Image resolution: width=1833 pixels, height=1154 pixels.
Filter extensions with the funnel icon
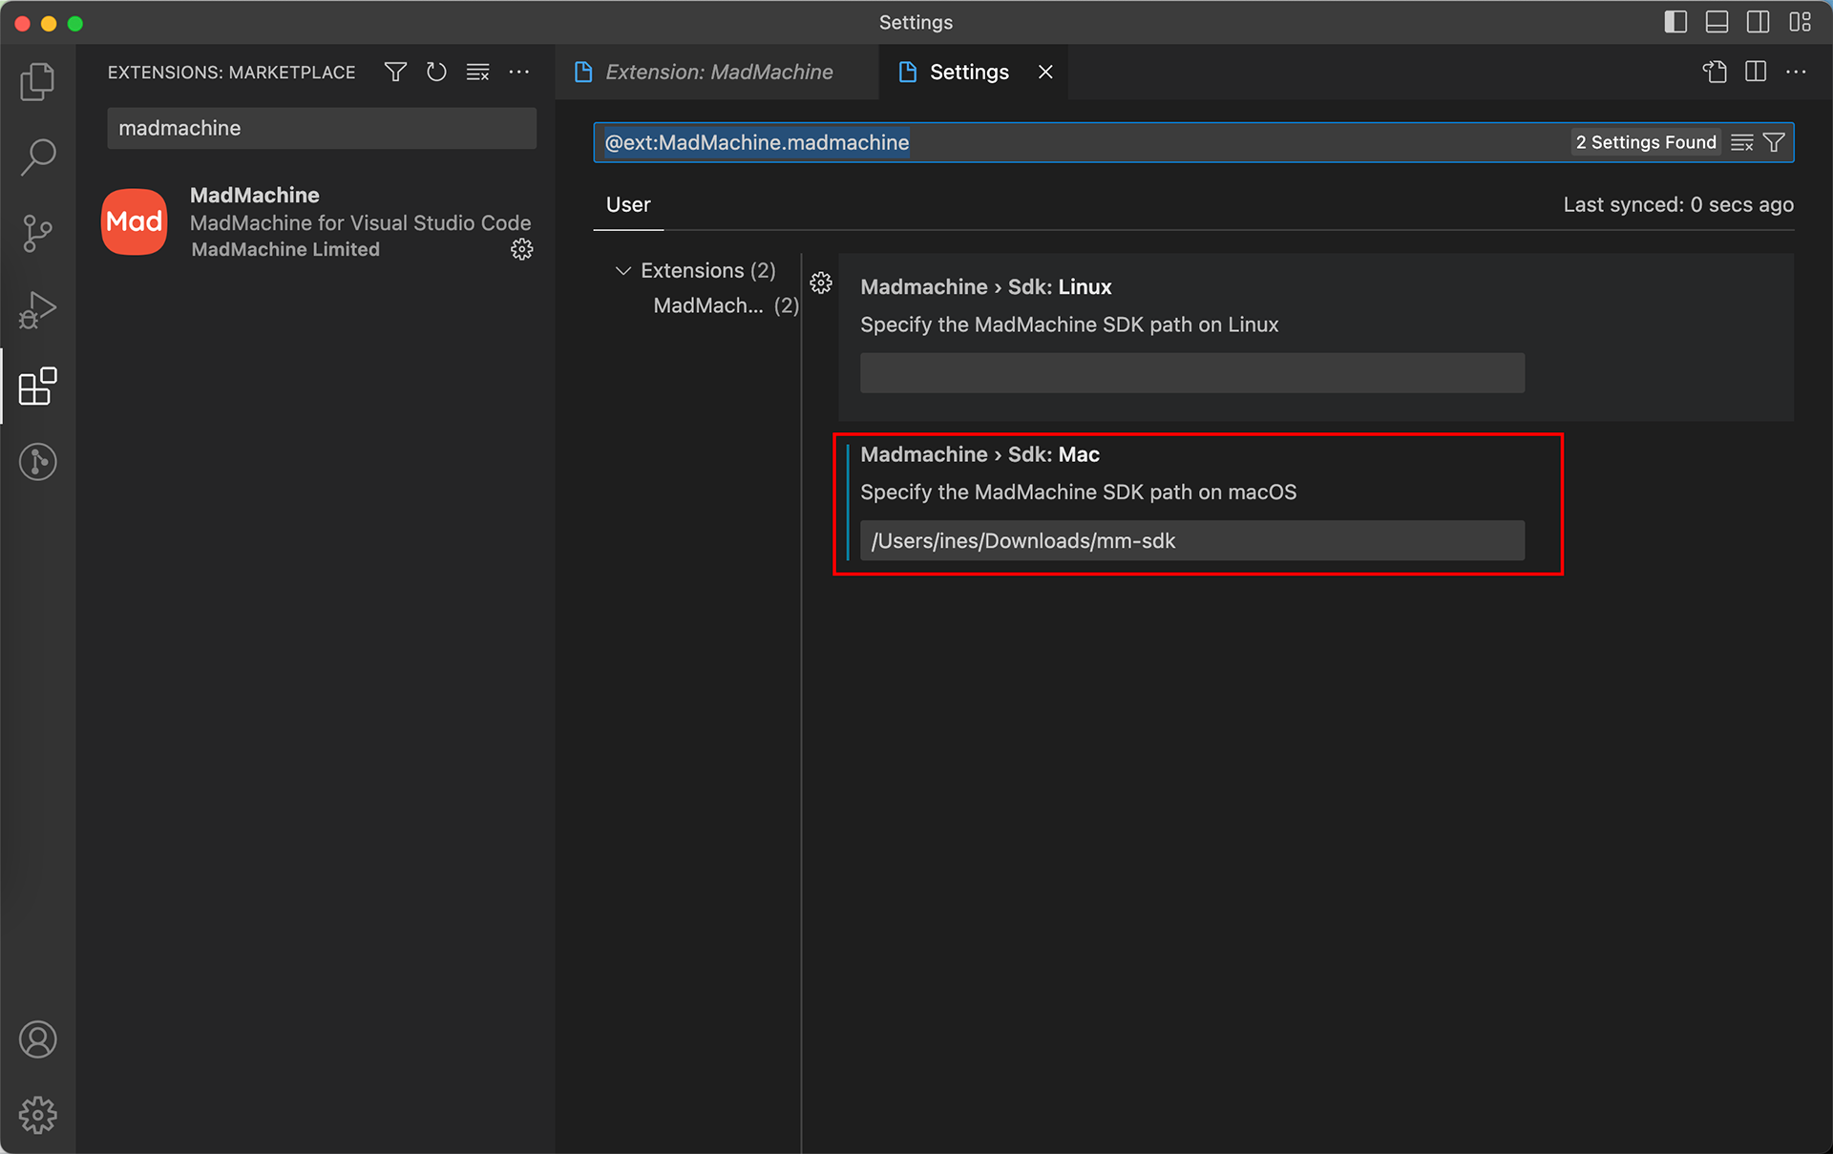(395, 73)
